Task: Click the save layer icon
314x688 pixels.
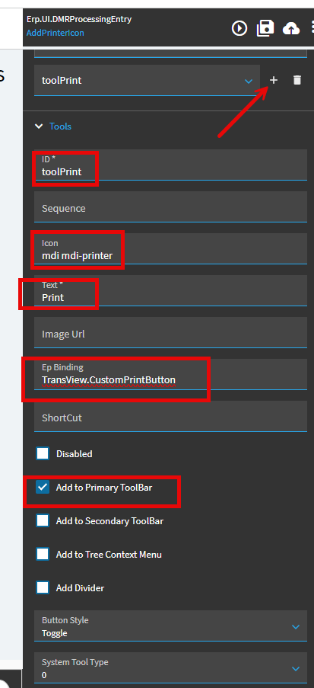Action: (x=265, y=28)
